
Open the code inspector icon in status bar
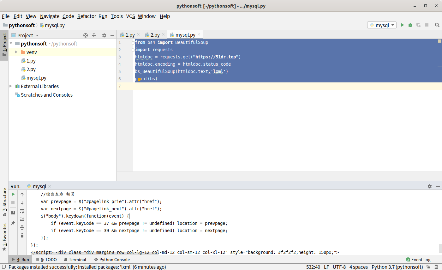436,267
